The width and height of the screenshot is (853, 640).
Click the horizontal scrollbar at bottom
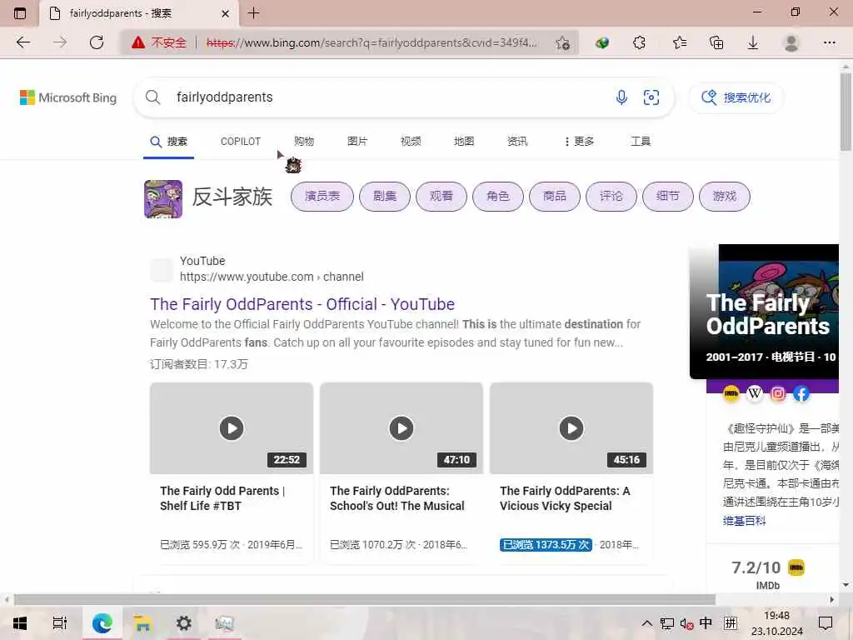[365, 599]
